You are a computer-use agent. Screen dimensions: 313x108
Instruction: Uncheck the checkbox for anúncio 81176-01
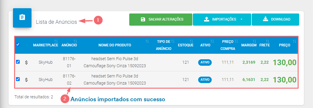tap(18, 62)
